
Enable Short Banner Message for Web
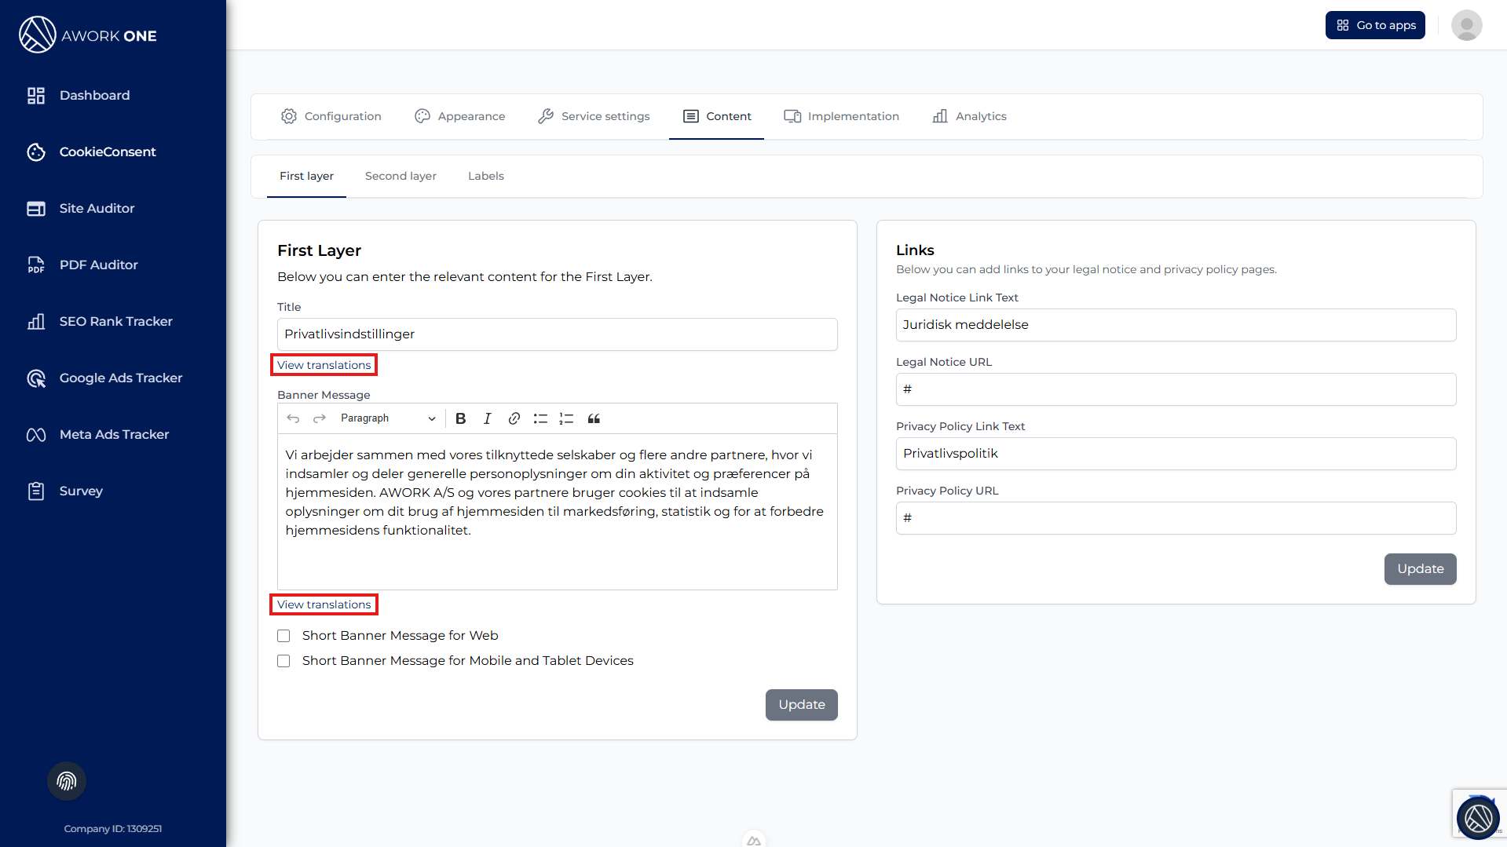(x=283, y=636)
